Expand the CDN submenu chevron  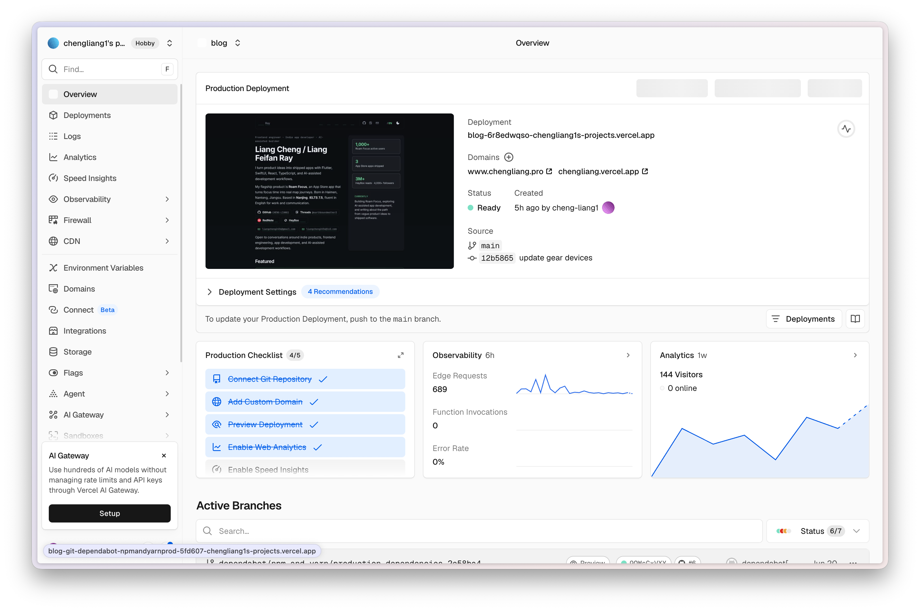[168, 241]
